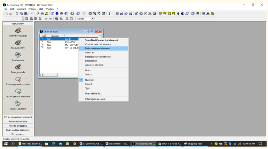The height and width of the screenshot is (149, 268).
Task: Click the Cut scissors toolbar icon
Action: tap(17, 14)
